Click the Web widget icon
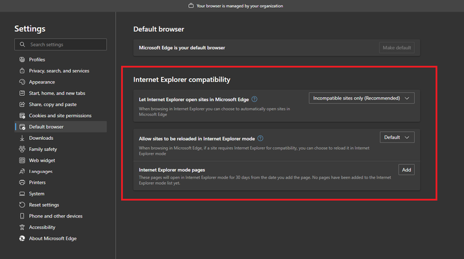The image size is (464, 259). click(x=22, y=161)
